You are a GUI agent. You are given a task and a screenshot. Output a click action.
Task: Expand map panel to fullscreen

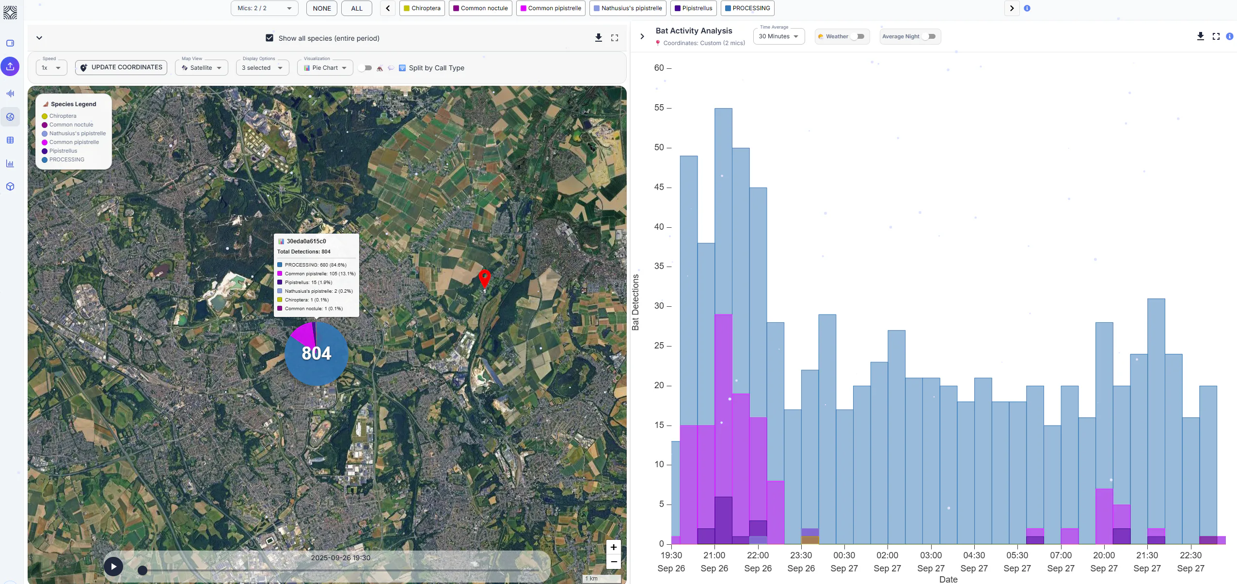(615, 38)
